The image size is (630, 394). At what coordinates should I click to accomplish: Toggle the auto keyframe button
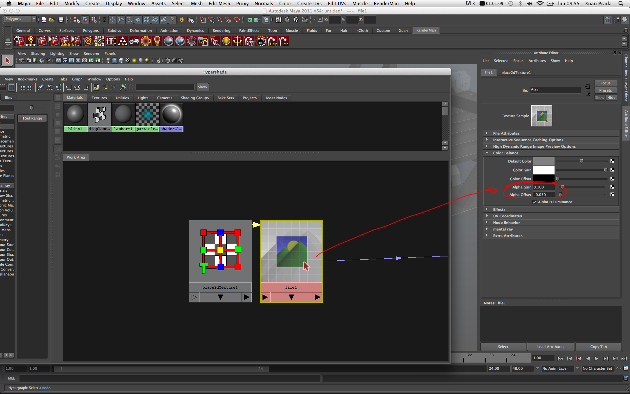click(619, 368)
